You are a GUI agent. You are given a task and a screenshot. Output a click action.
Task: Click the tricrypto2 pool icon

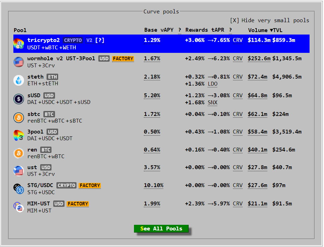pyautogui.click(x=19, y=44)
